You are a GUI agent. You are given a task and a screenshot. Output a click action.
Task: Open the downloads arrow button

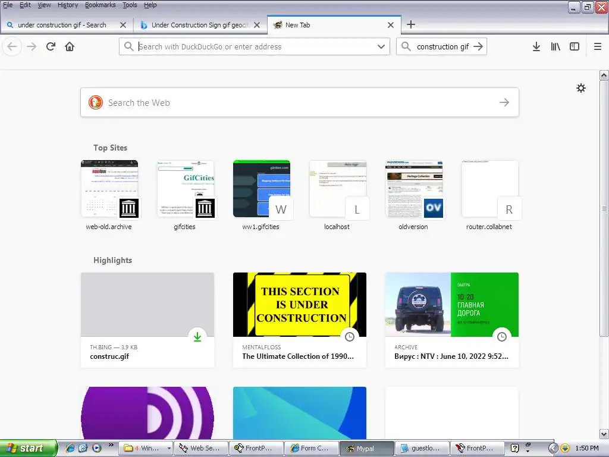536,46
